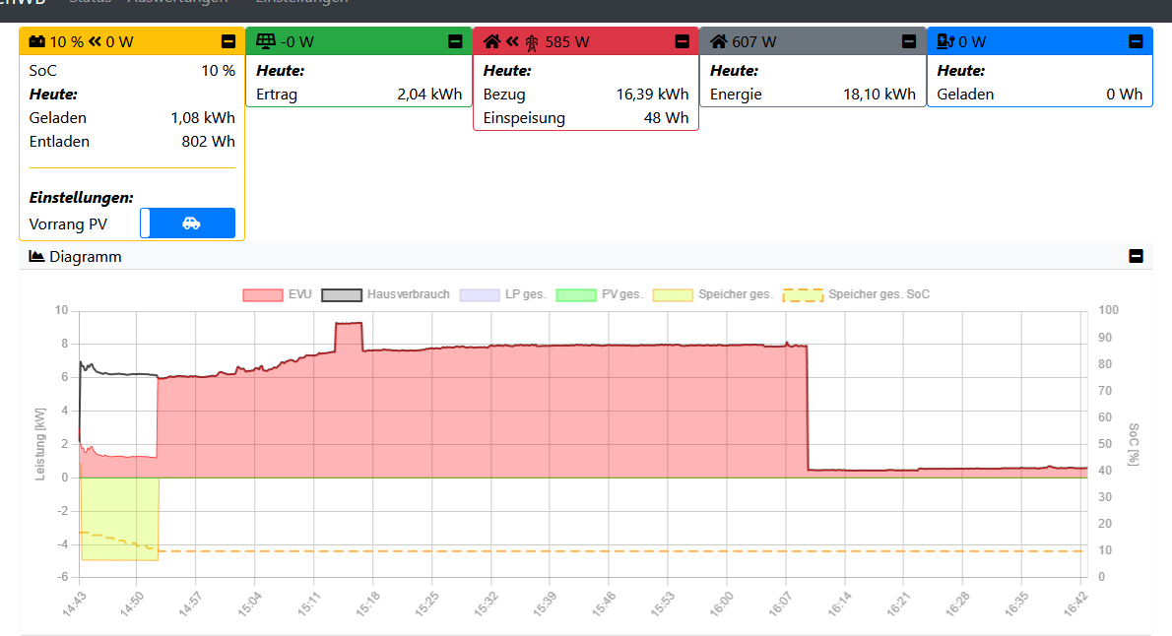Click the green PV ges. legend swatch

tap(576, 294)
